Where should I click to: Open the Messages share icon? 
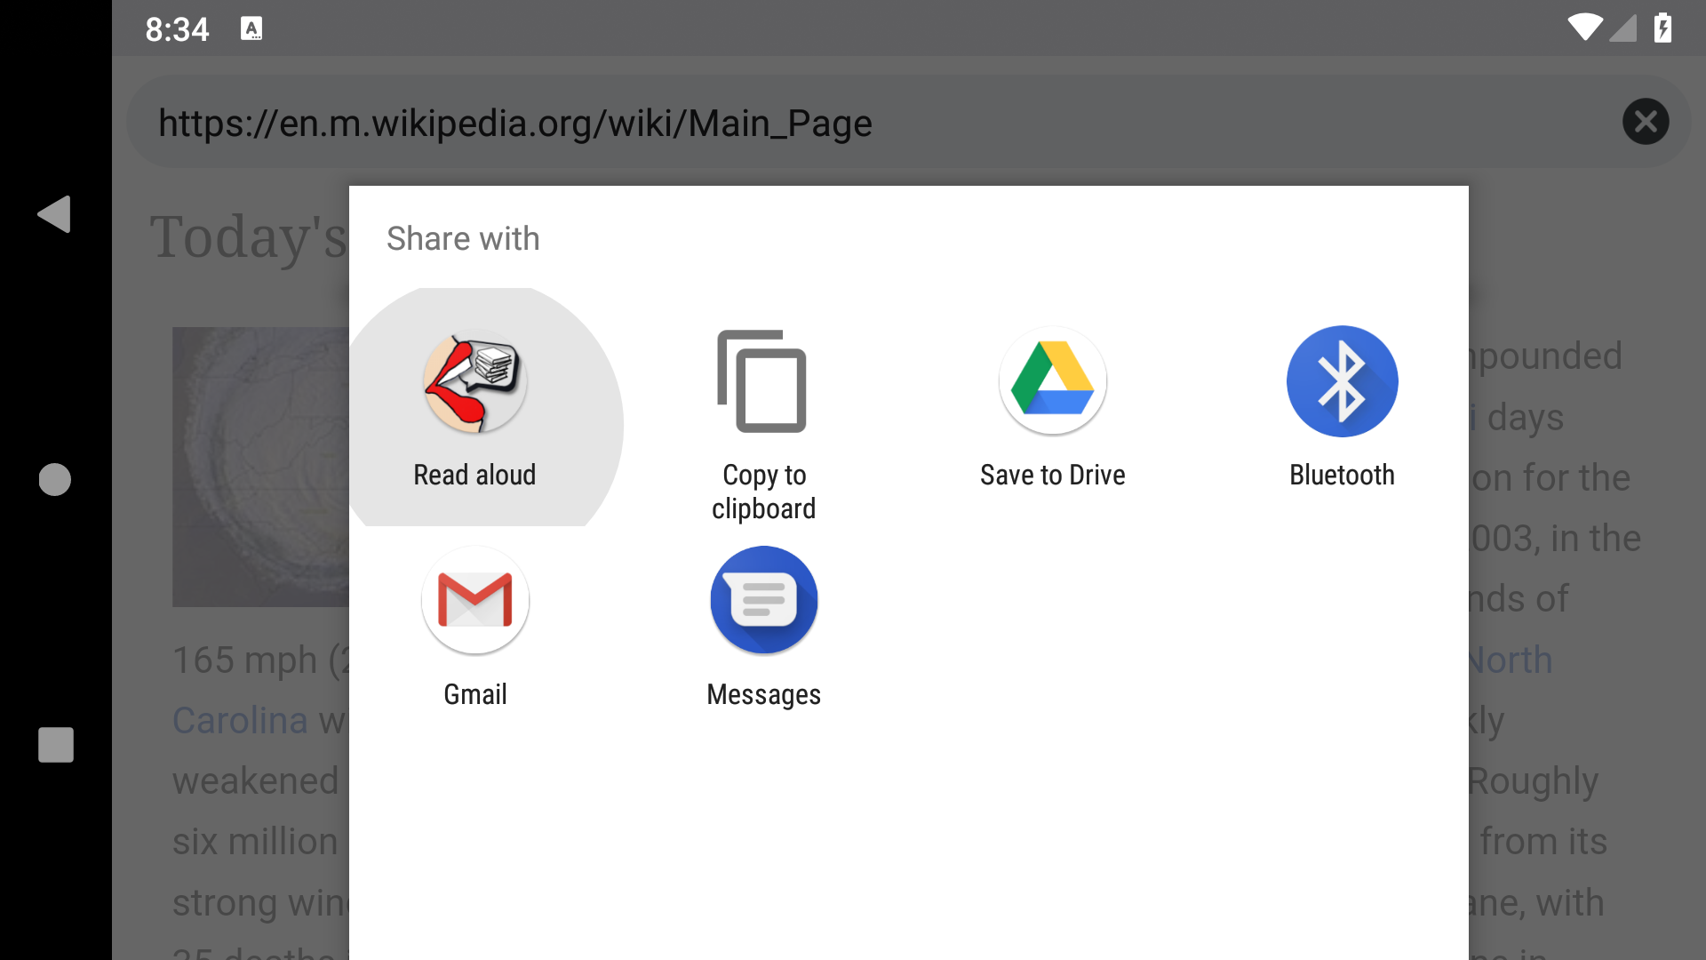[x=763, y=600]
